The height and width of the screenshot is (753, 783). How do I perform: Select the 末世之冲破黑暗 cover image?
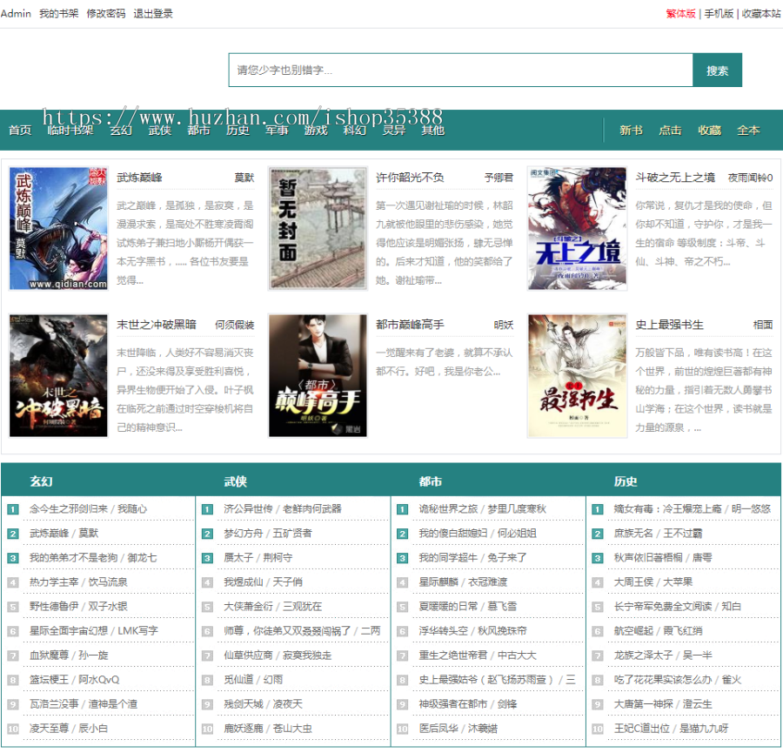58,375
